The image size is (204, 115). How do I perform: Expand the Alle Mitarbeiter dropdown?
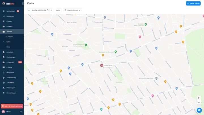point(72,10)
